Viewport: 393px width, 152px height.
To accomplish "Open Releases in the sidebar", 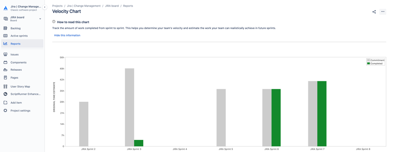I will pyautogui.click(x=16, y=70).
